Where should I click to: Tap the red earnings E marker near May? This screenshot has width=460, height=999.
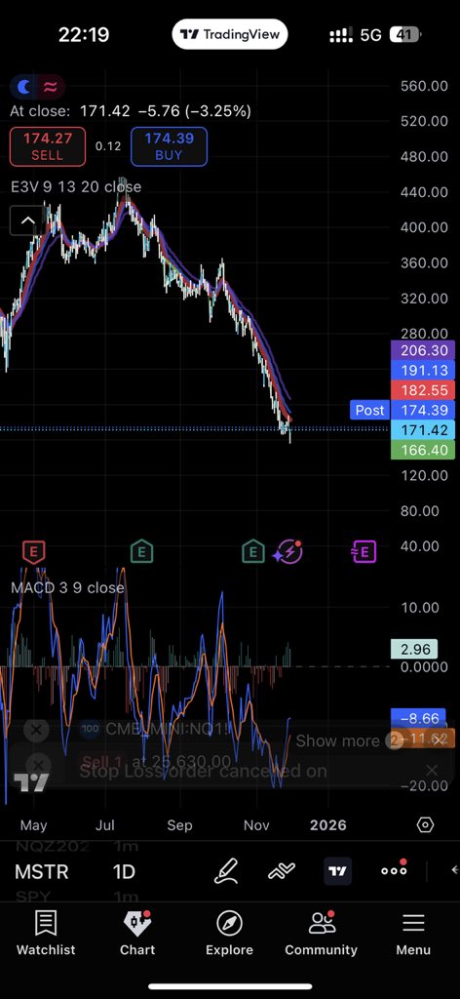pyautogui.click(x=34, y=551)
